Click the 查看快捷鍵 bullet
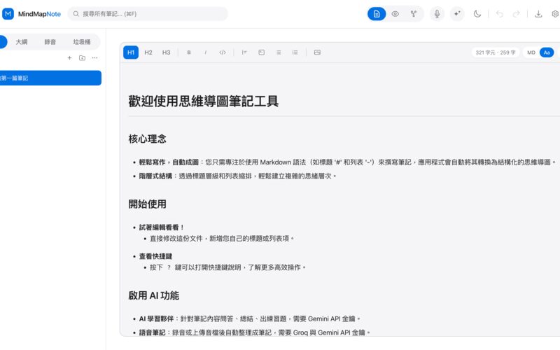Screen dimensions: 560x350 point(155,256)
